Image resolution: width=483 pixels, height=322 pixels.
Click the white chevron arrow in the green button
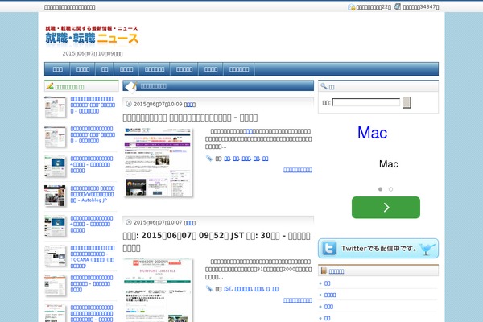(386, 208)
